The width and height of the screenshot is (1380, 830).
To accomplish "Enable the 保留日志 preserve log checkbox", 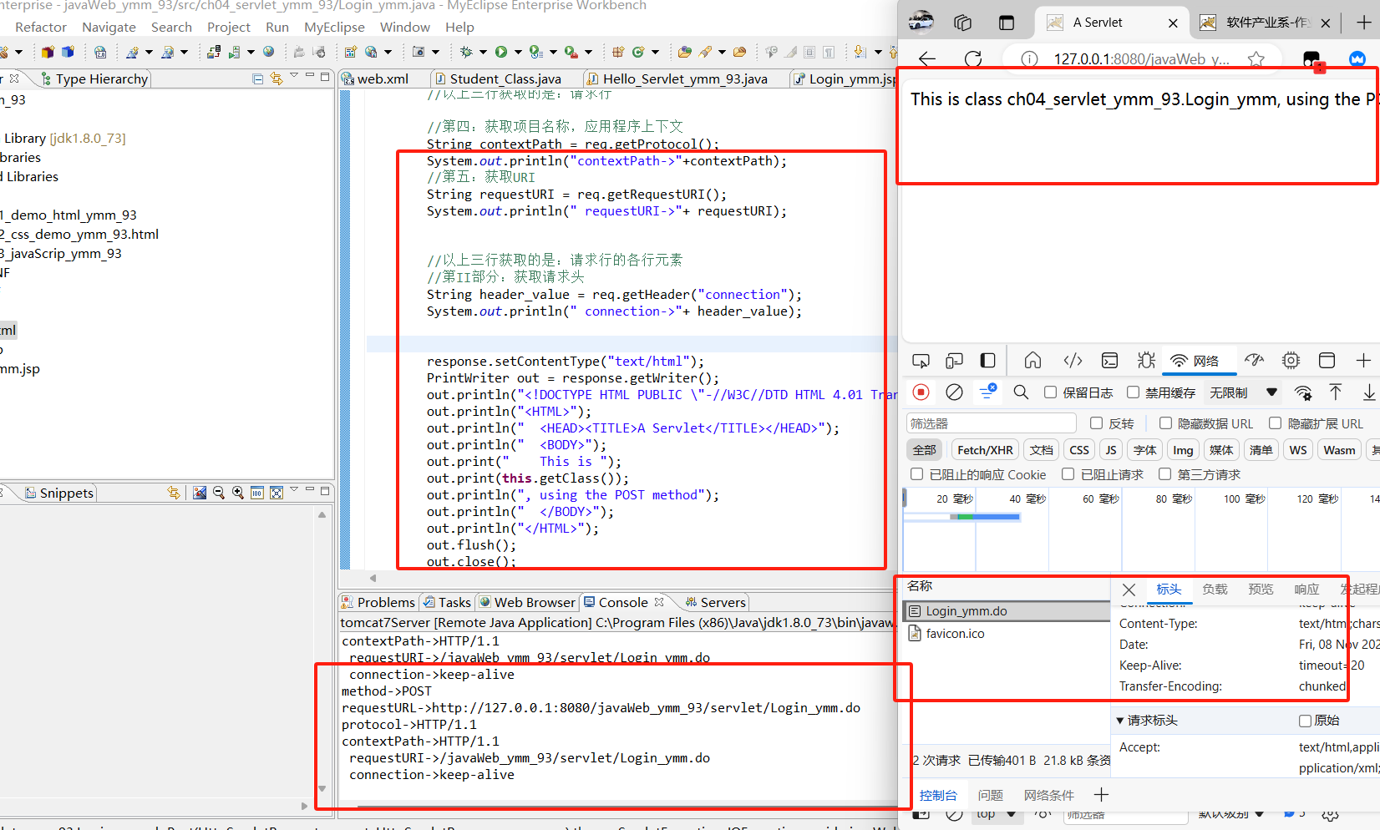I will point(1051,392).
